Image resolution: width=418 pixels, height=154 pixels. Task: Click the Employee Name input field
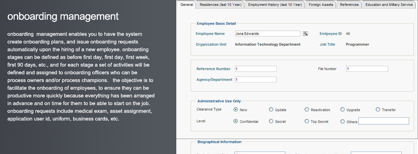point(267,34)
